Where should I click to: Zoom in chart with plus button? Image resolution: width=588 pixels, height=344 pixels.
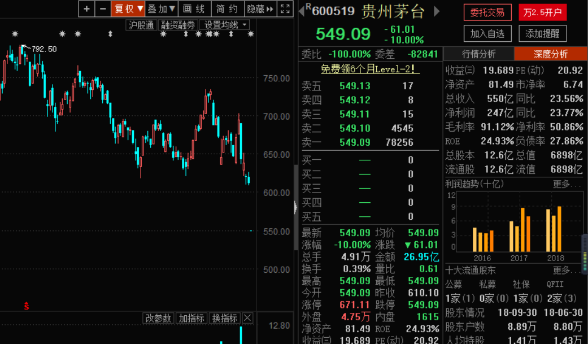(86, 8)
